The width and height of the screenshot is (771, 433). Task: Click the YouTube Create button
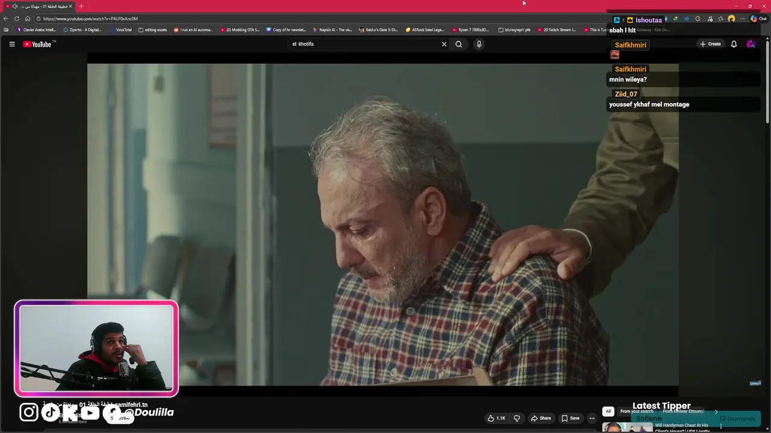(x=711, y=44)
